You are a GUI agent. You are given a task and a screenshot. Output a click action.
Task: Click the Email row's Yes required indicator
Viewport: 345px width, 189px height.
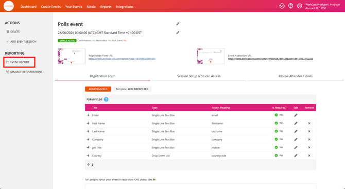[x=279, y=115]
